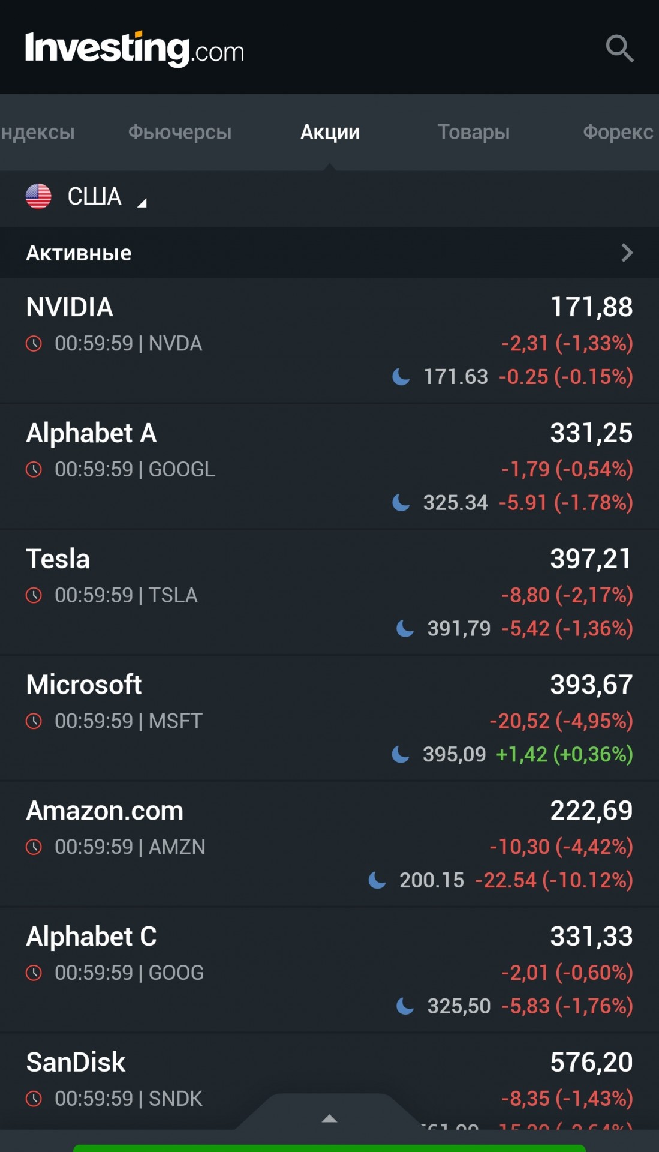Tap Alphabet A's after-hours moon icon
This screenshot has width=659, height=1152.
click(401, 502)
